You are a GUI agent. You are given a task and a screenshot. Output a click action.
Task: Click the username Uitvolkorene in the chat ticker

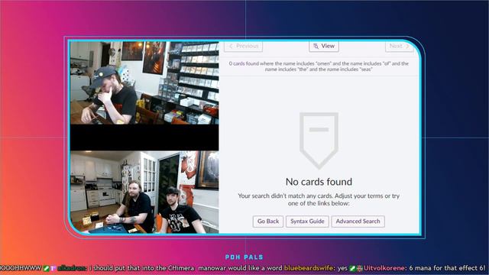coord(385,268)
